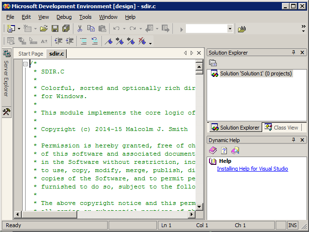The height and width of the screenshot is (232, 309).
Task: Click the Redo arrow icon
Action: point(133,29)
